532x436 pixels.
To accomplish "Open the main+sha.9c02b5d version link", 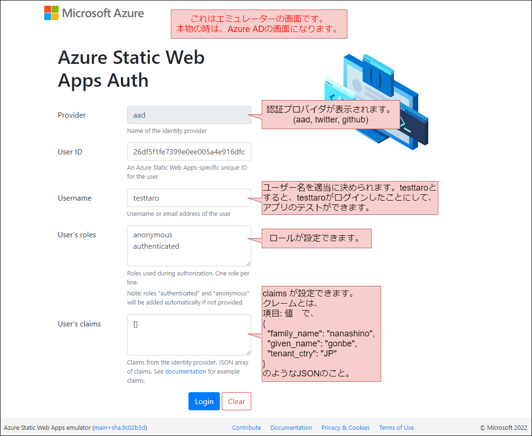I will pyautogui.click(x=120, y=427).
